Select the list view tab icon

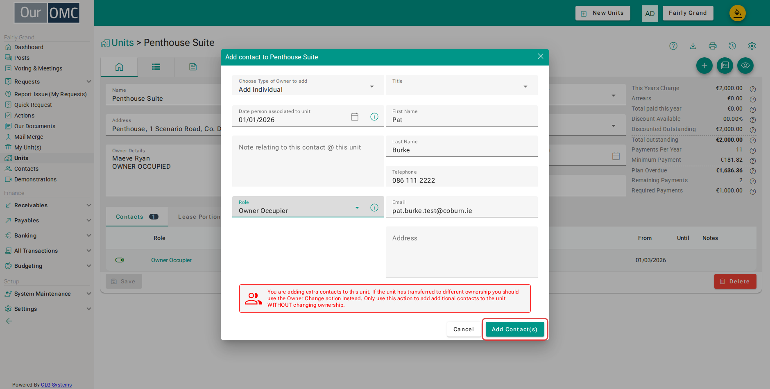click(156, 67)
